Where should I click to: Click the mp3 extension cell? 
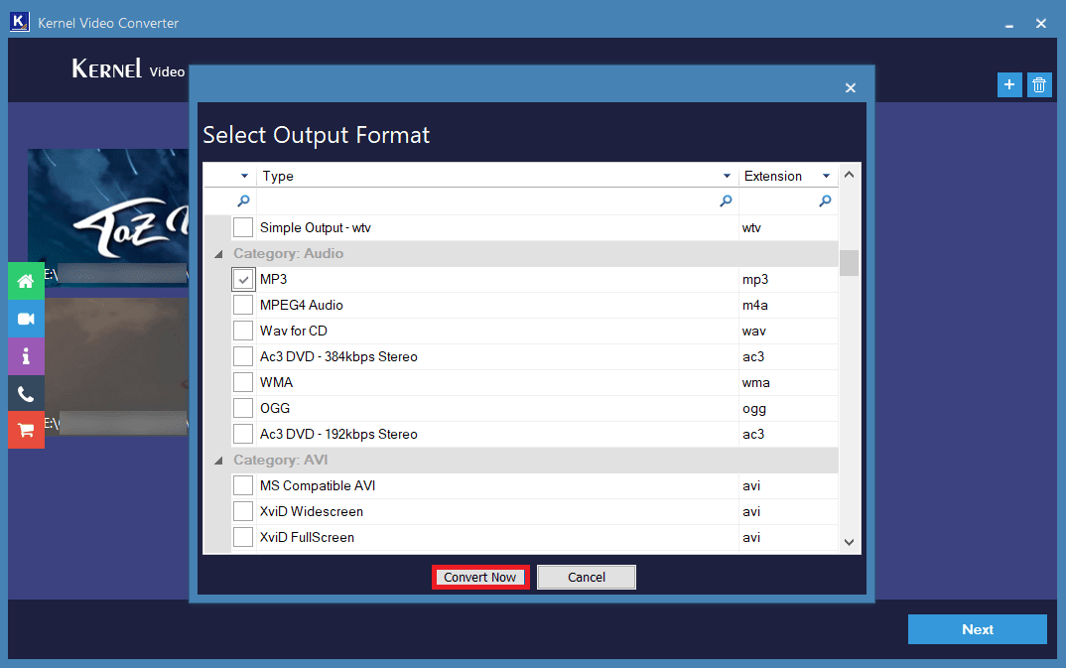pos(789,279)
